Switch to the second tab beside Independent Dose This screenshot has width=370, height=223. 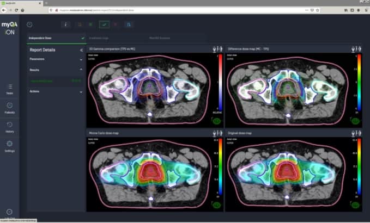coord(100,38)
